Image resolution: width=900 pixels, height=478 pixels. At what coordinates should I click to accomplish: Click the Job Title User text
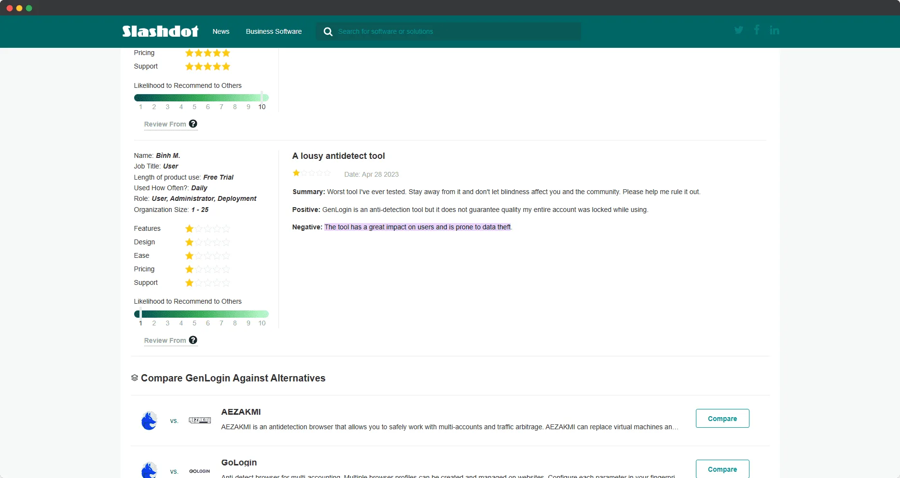click(156, 166)
